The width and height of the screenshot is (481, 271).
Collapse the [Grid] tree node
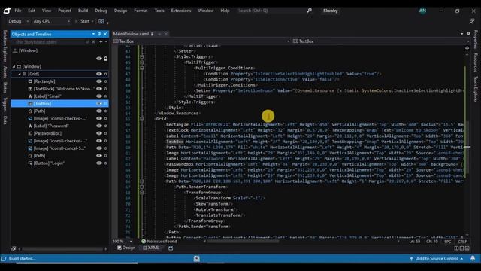[20, 74]
